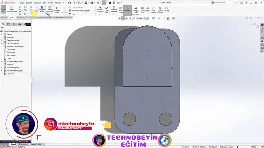Create a new document with the New icon
264x148 pixels.
74,3
